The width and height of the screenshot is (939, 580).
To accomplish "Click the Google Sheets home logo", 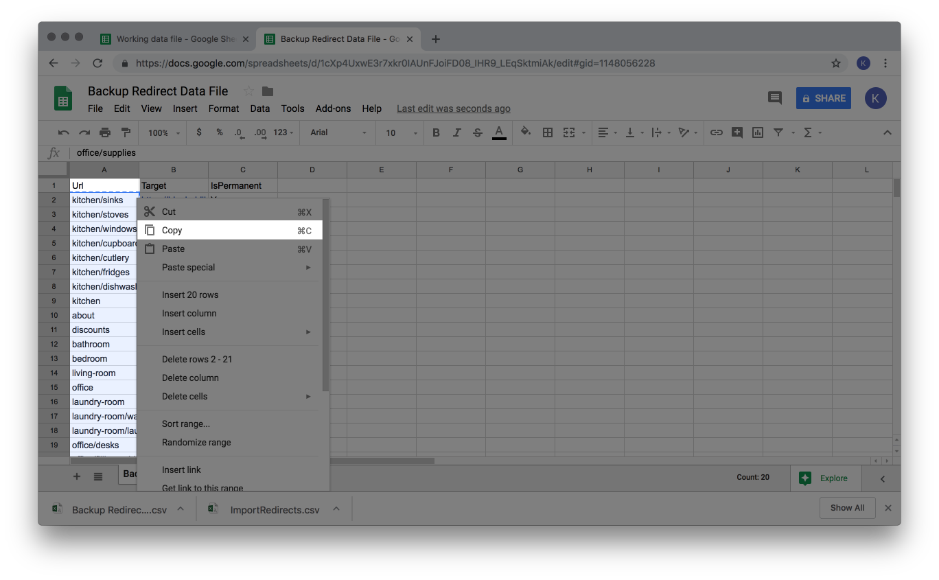I will coord(63,98).
